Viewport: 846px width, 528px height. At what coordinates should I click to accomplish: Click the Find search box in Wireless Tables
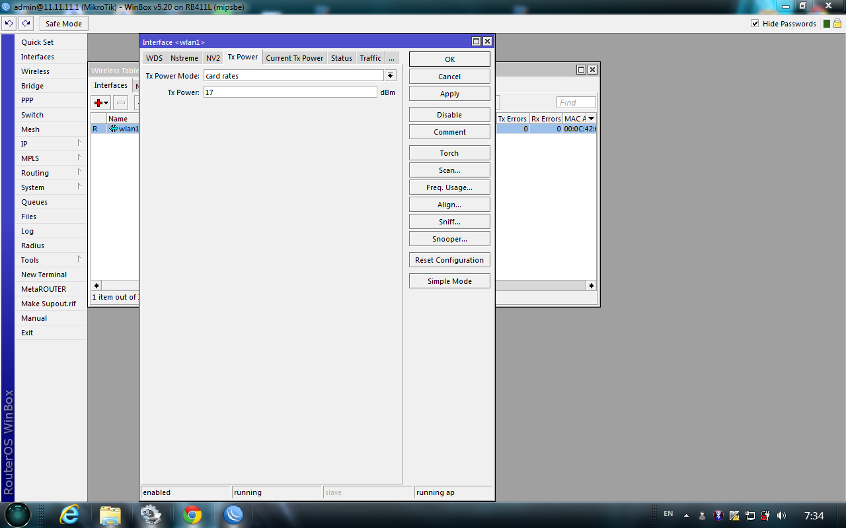tap(576, 102)
